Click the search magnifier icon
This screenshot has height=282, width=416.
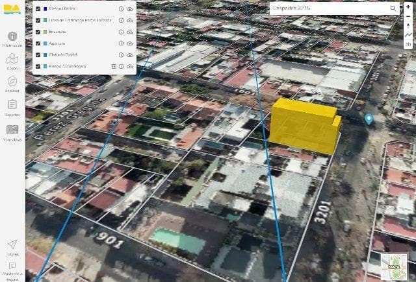tap(393, 8)
